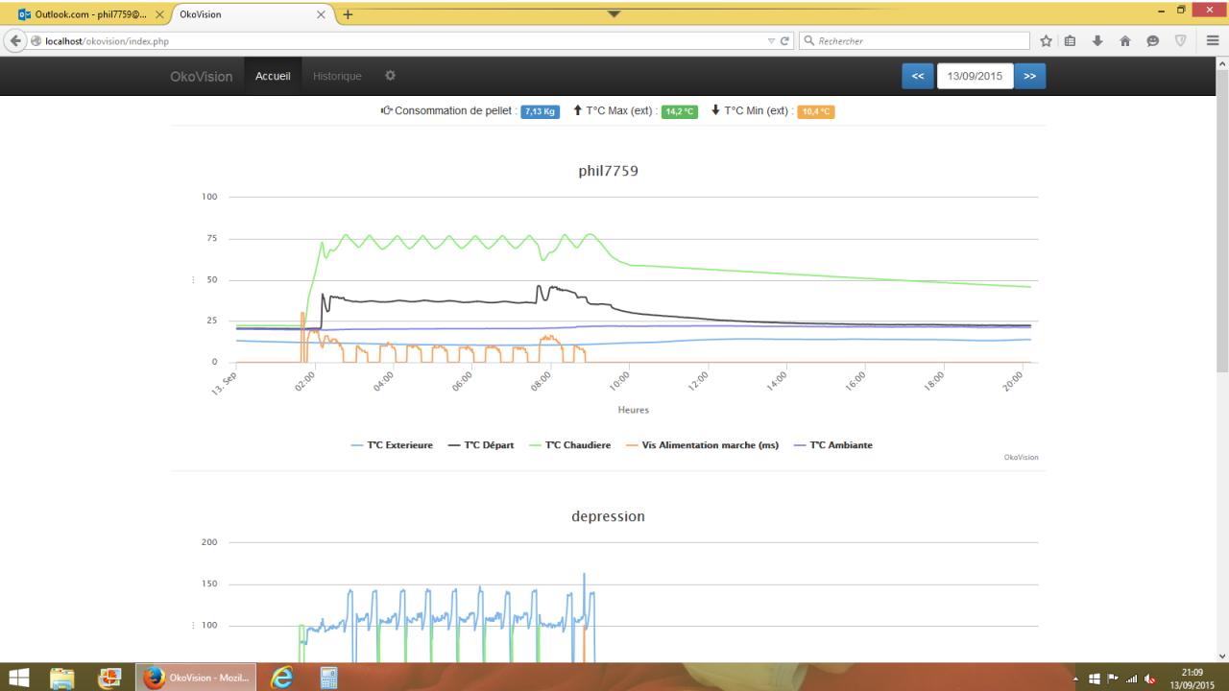This screenshot has width=1229, height=691.
Task: Click the 10,4 °C min temperature badge
Action: (815, 112)
